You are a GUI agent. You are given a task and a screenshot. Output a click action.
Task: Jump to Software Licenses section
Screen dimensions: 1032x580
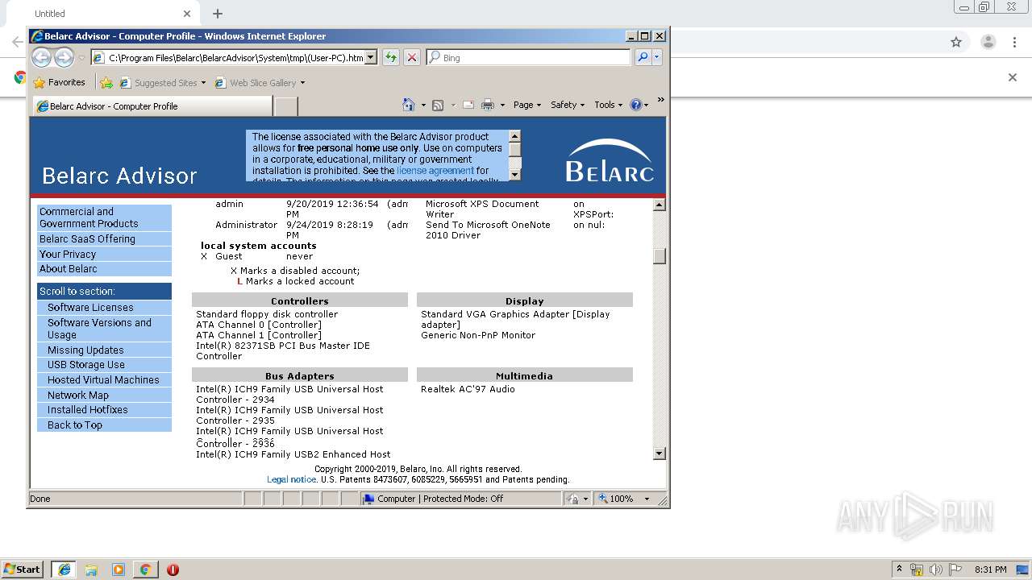(x=104, y=308)
